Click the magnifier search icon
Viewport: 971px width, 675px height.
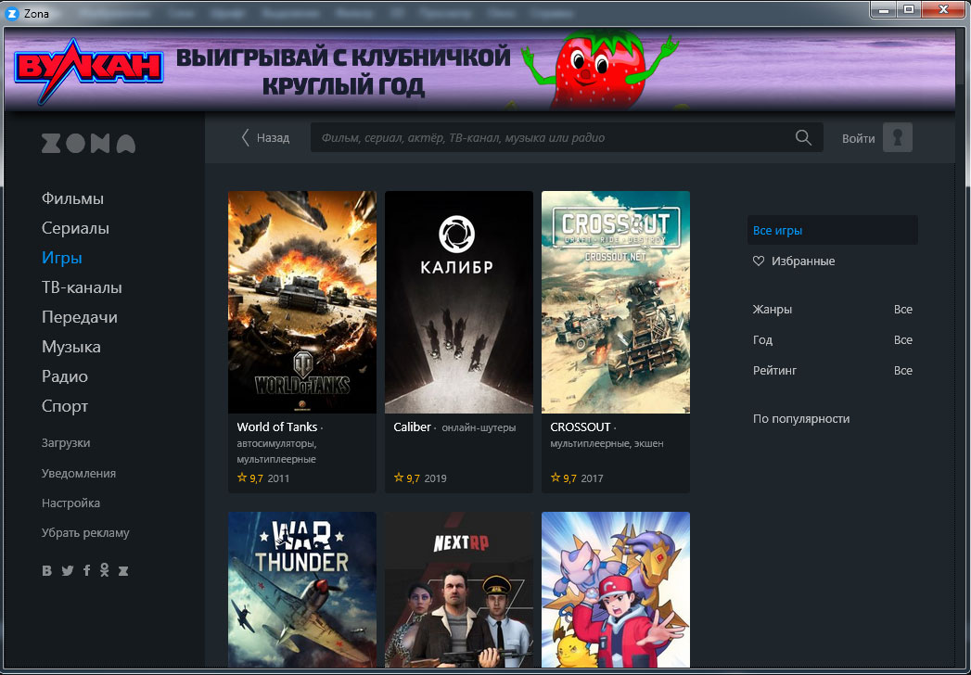803,137
